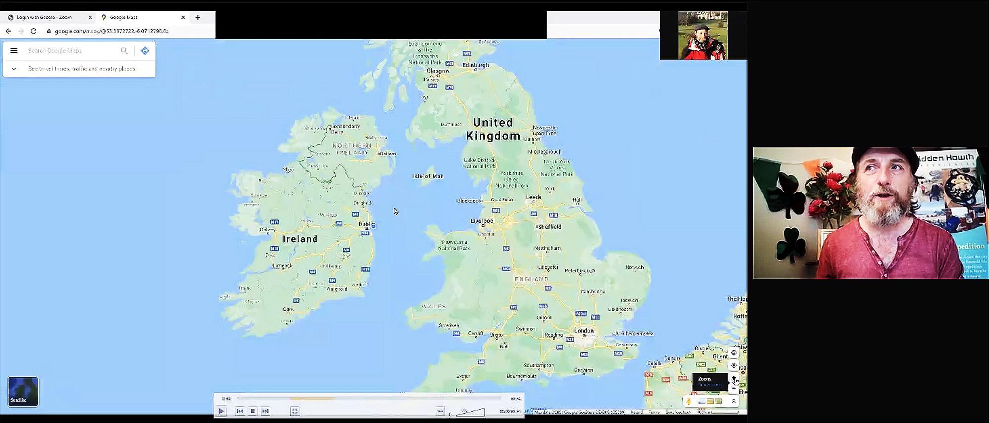Play the recording with play button
Image resolution: width=989 pixels, height=423 pixels.
pyautogui.click(x=221, y=411)
